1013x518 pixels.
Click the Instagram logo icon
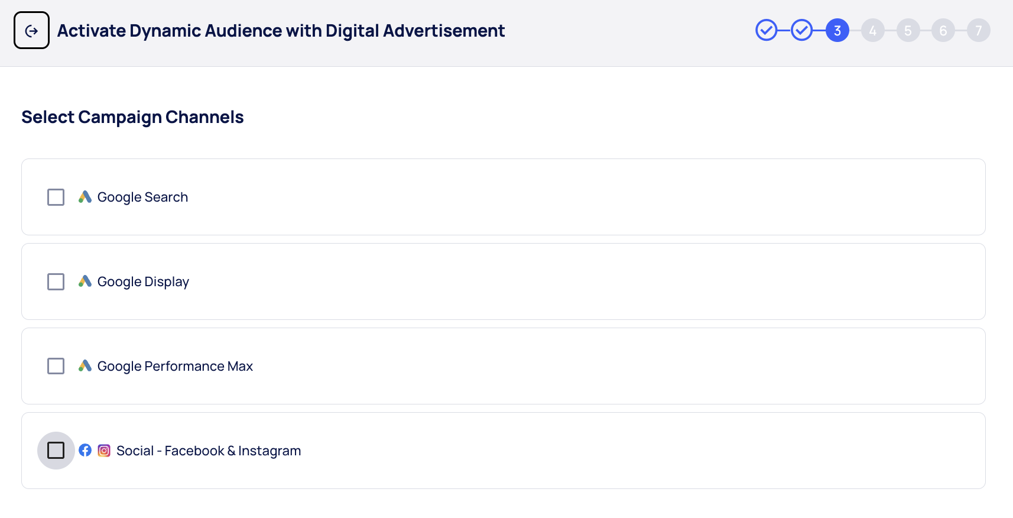(x=104, y=451)
